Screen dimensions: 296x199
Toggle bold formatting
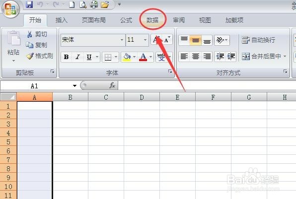pos(66,57)
